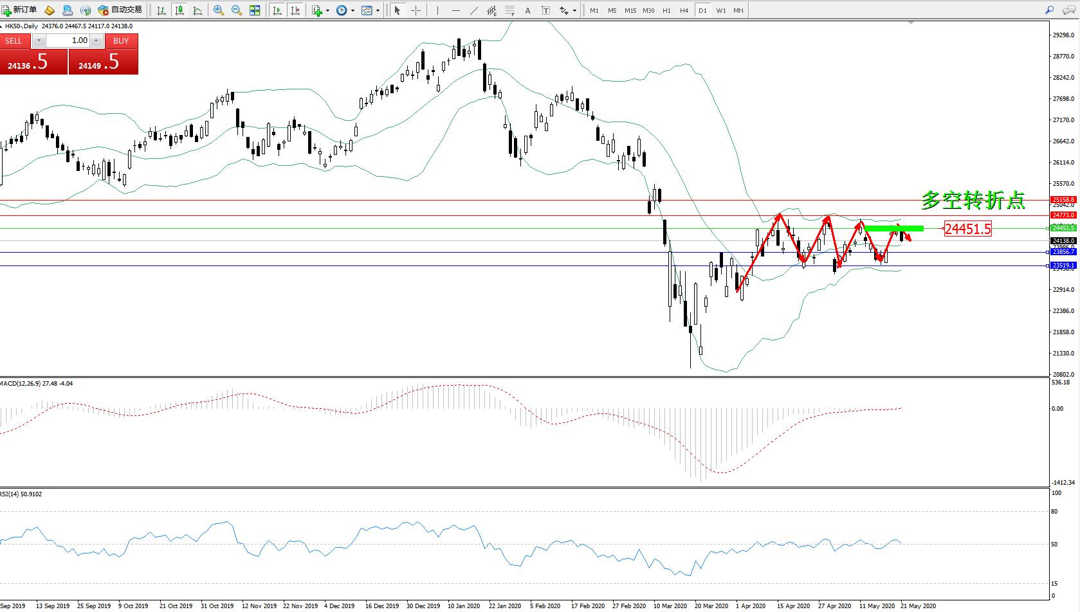Switch chart to bar chart mode
The width and height of the screenshot is (1080, 612).
161,10
